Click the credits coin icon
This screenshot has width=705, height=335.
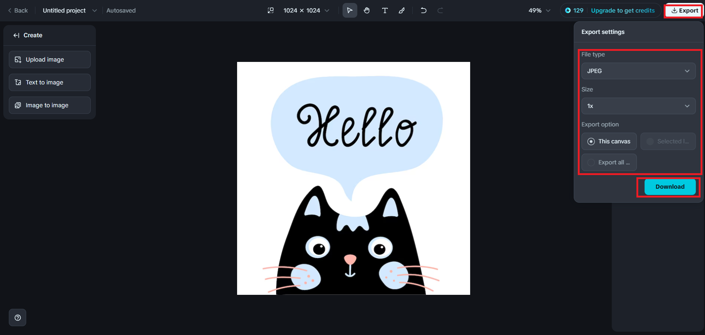[x=568, y=10]
